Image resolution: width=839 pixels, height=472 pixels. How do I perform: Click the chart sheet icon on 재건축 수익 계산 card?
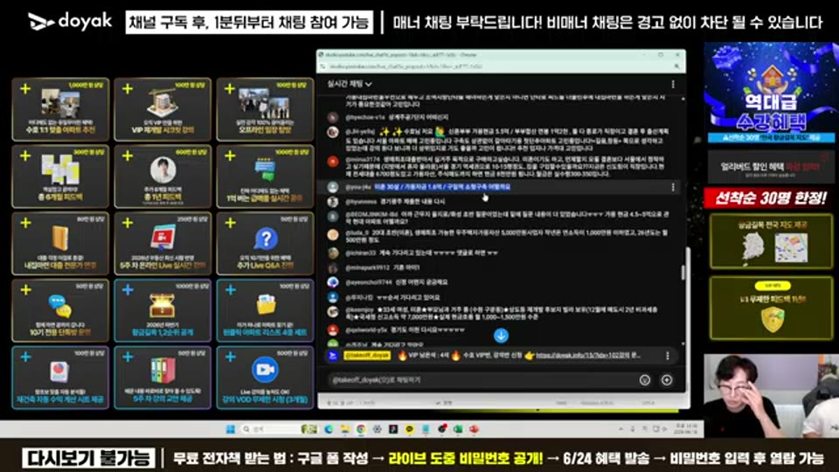pyautogui.click(x=59, y=371)
